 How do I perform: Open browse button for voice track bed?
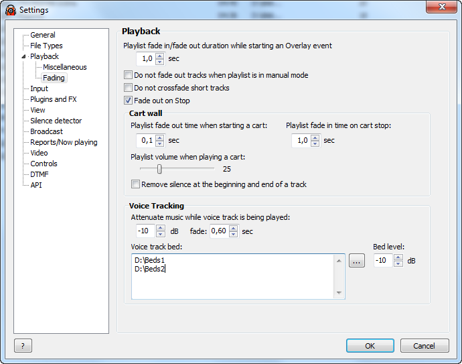(356, 261)
